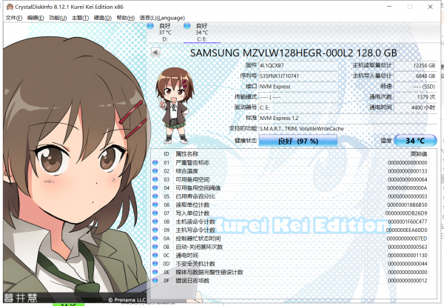Click the chibi Kurei Kei character image

[x=175, y=105]
